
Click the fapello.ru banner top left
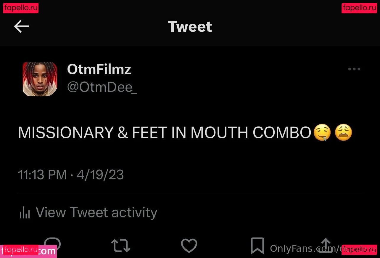click(x=20, y=8)
